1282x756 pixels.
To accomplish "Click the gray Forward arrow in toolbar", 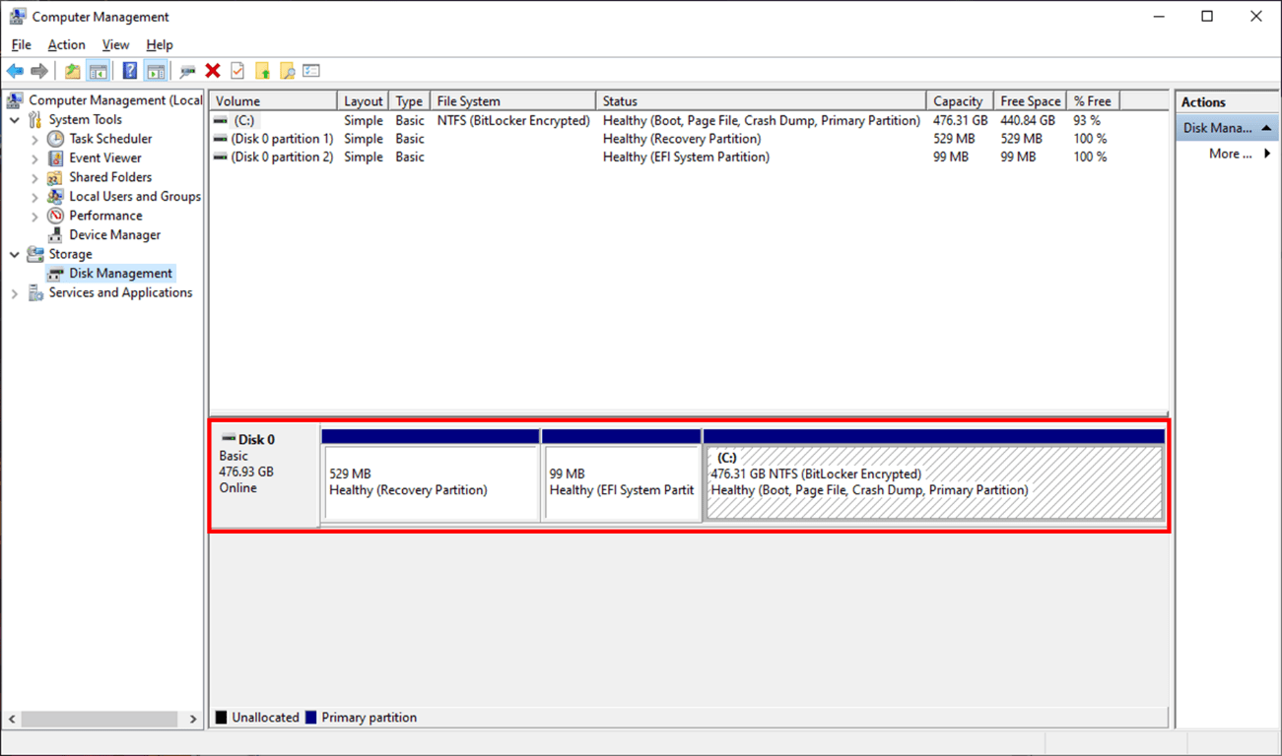I will (x=39, y=71).
